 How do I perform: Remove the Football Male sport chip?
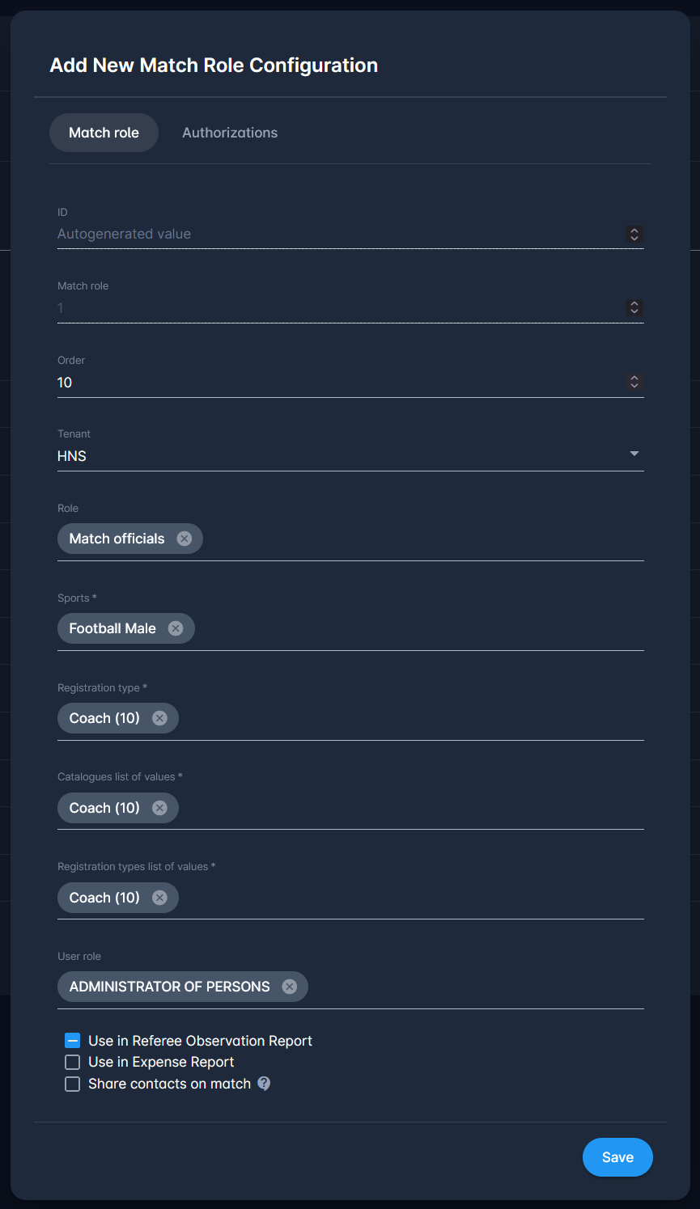pos(176,628)
